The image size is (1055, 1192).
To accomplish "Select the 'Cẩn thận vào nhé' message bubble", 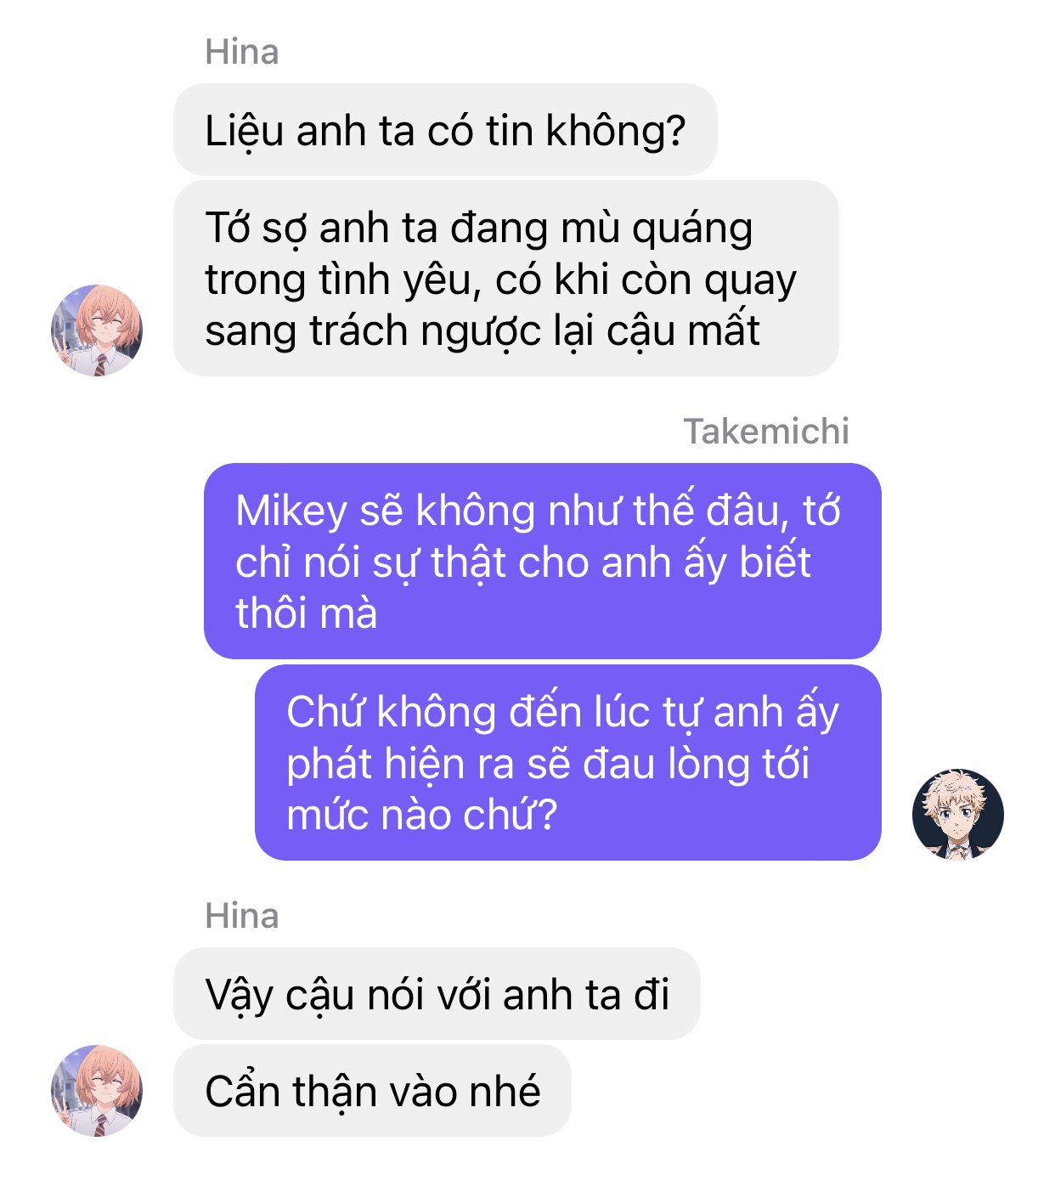I will (x=372, y=1091).
